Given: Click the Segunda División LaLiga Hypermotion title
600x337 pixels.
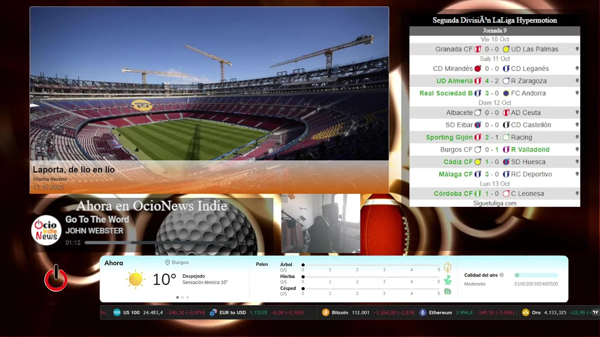Looking at the screenshot, I should 495,21.
